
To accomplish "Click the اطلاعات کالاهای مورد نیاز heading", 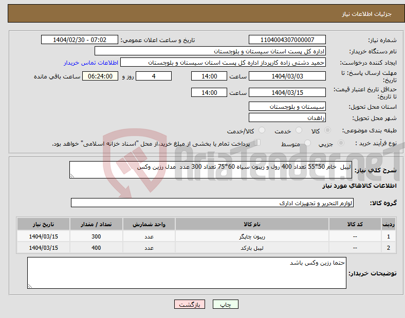I will coord(359,186).
